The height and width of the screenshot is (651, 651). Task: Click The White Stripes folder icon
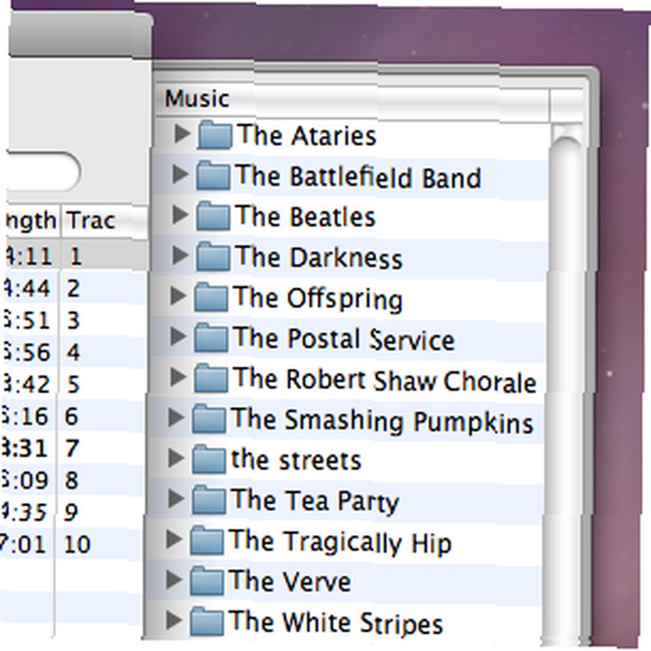[206, 622]
